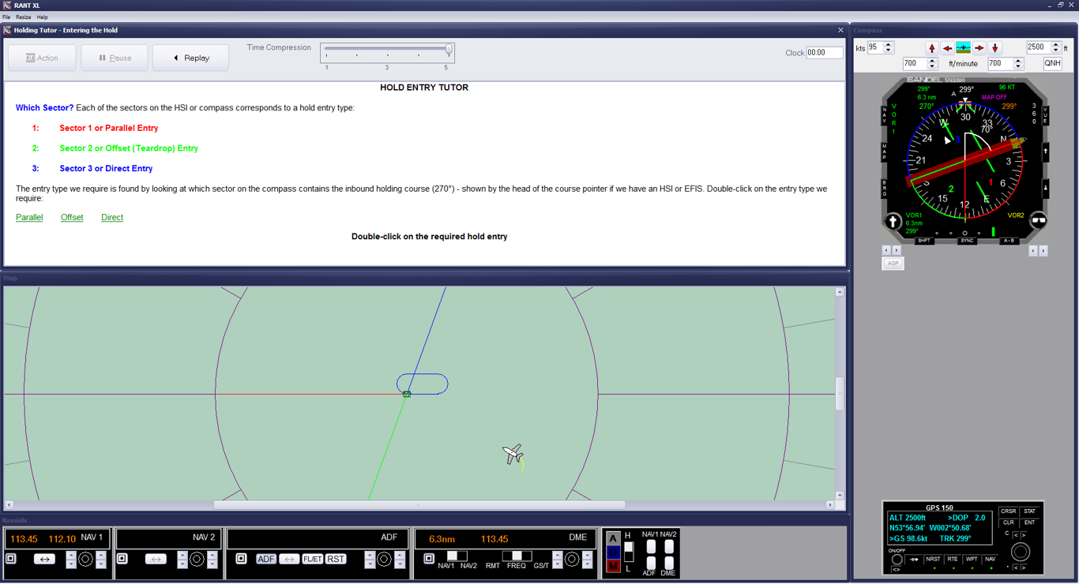This screenshot has width=1079, height=584.
Task: Decrease the ADF left frequency stepper
Action: click(370, 563)
